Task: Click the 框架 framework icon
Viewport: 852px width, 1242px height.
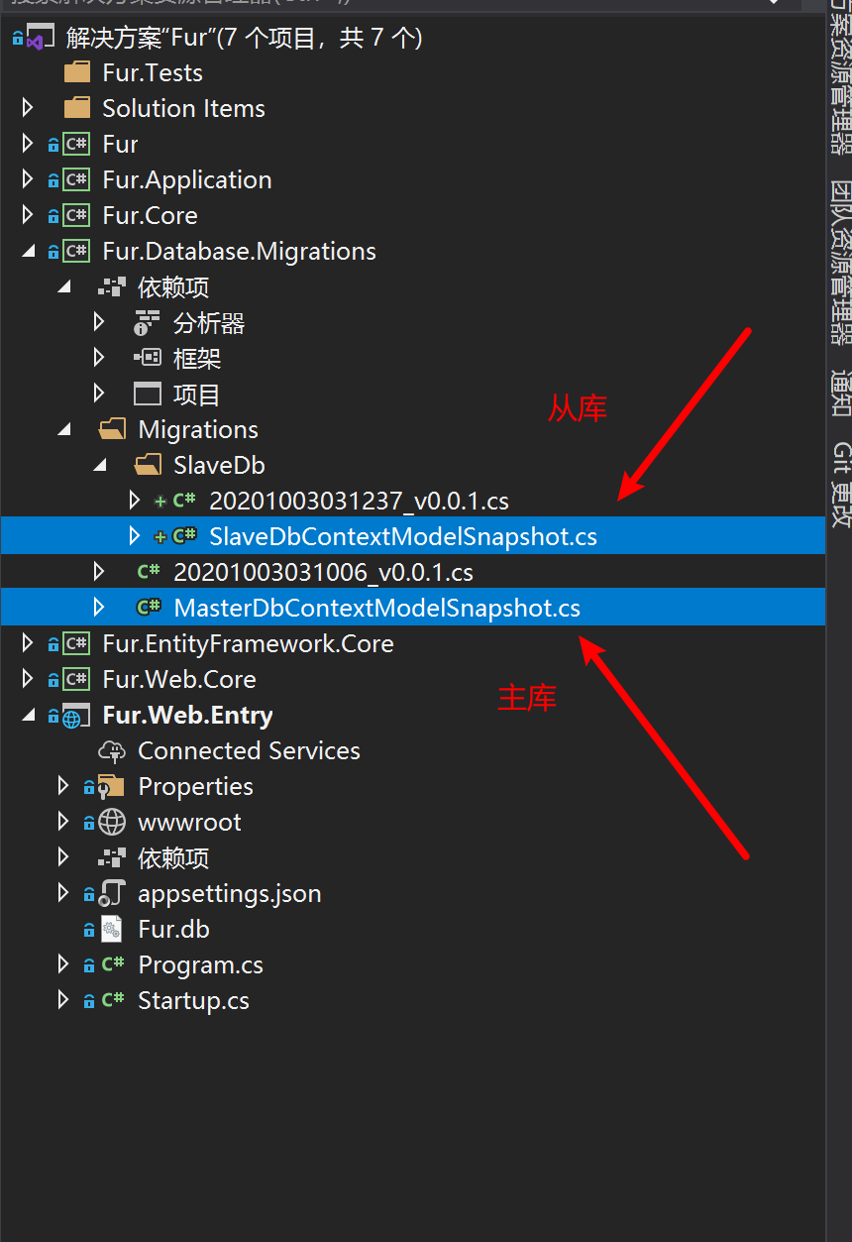Action: tap(147, 359)
